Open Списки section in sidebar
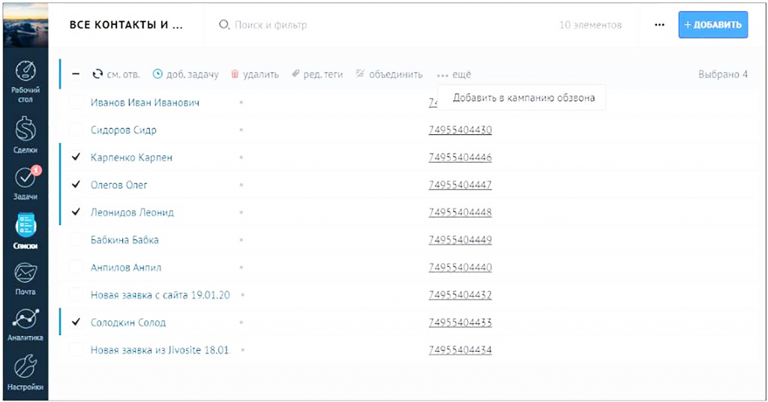 click(25, 231)
